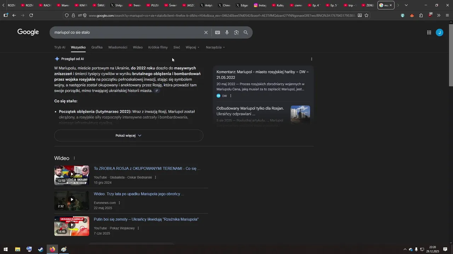Open Odbudowany Mariupol tylko dla Rosjan link
Screen dimensions: 453x254
click(x=250, y=111)
